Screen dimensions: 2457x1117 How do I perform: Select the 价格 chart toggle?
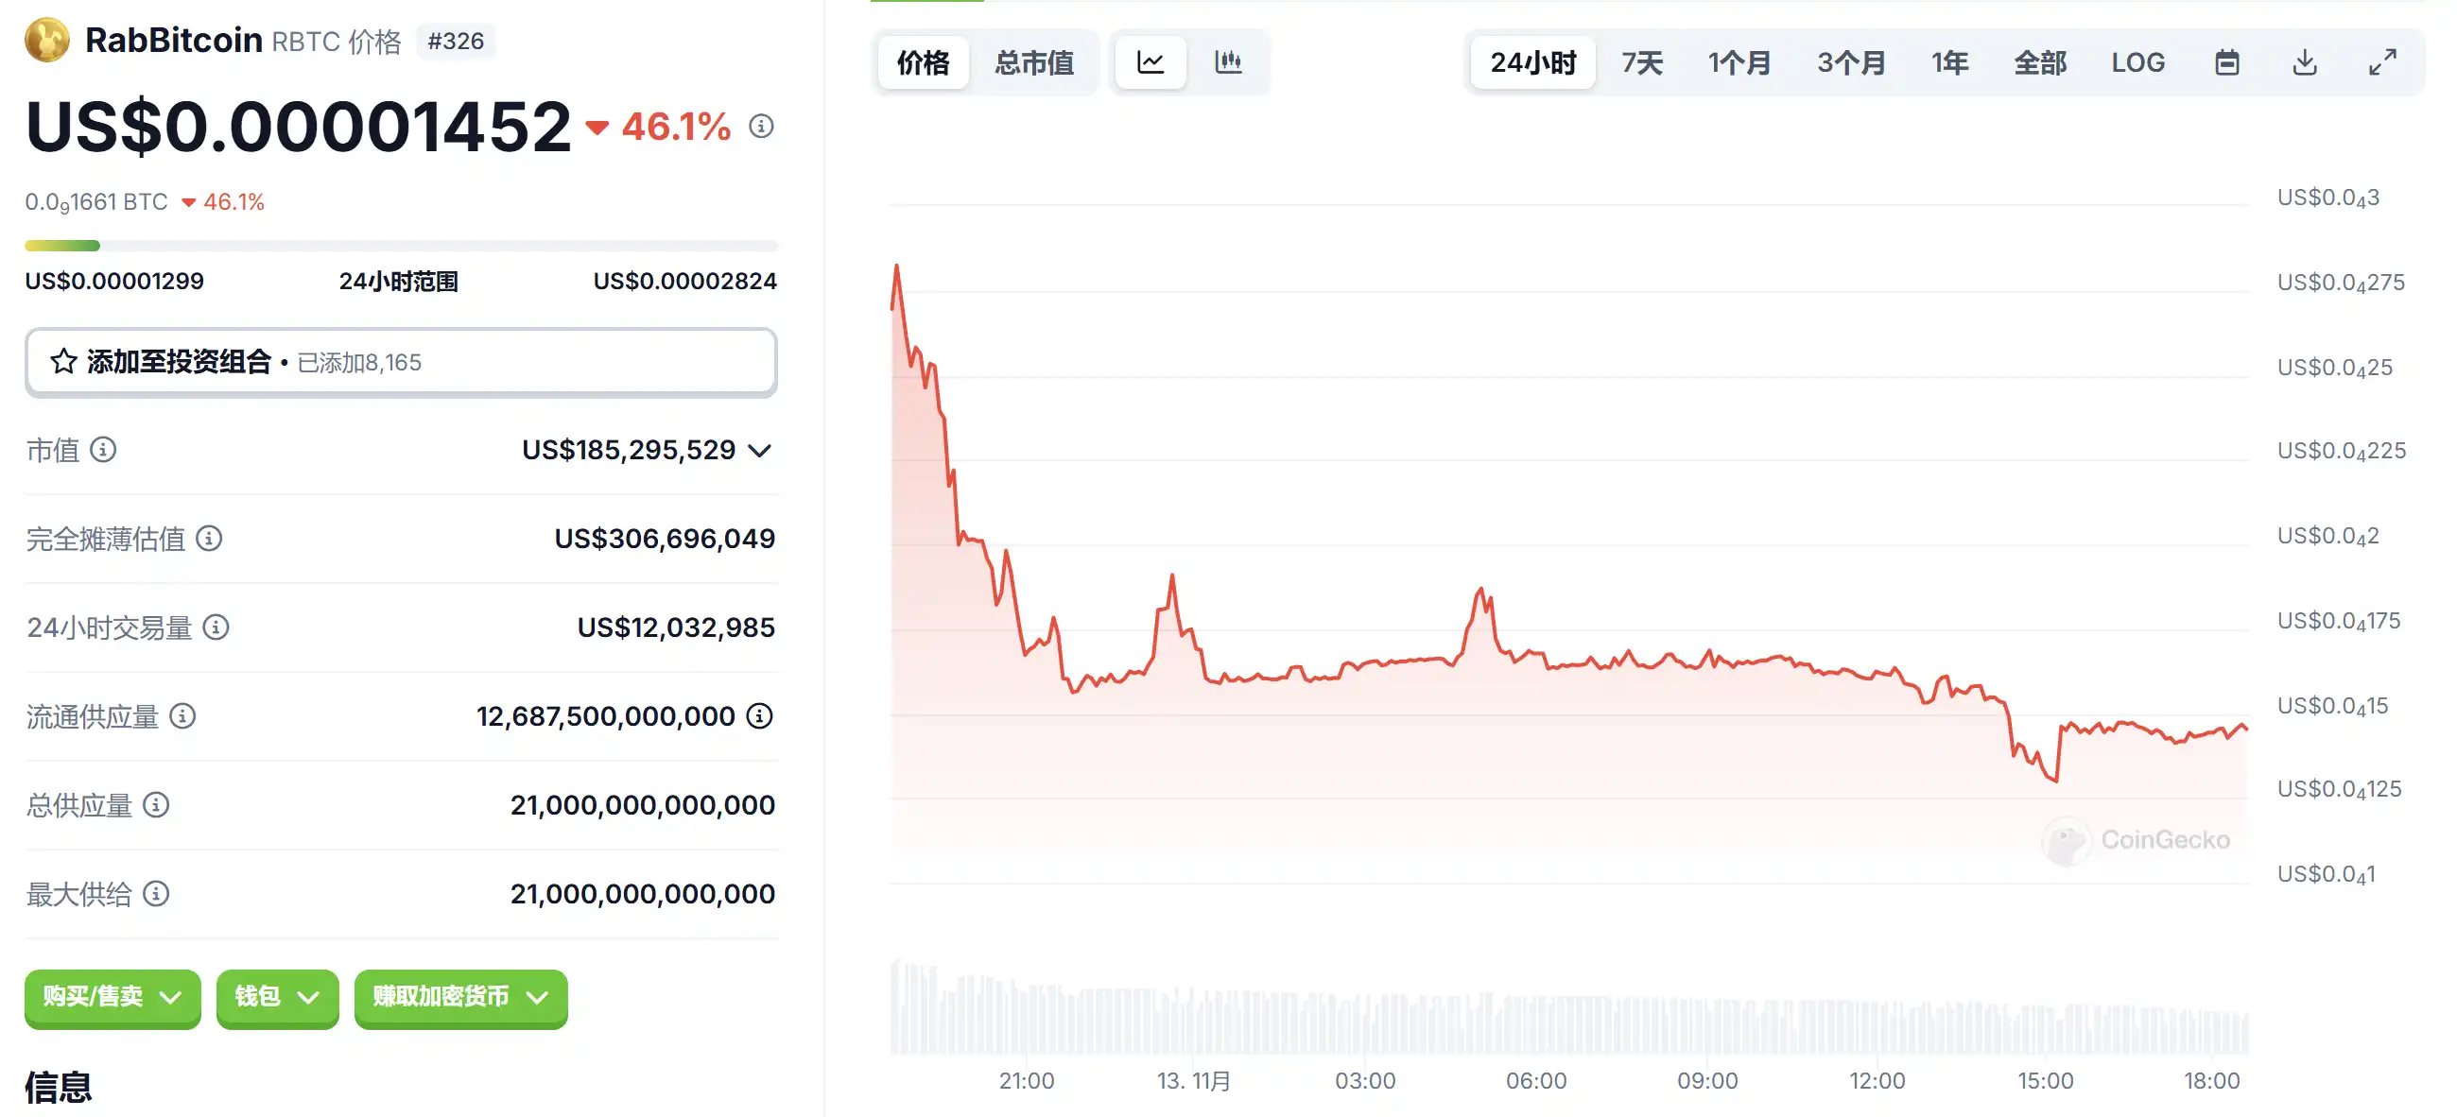(923, 63)
